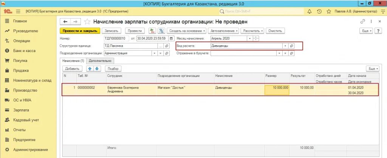387x158 pixels.
Task: Expand the table Еще menu
Action: point(373,69)
